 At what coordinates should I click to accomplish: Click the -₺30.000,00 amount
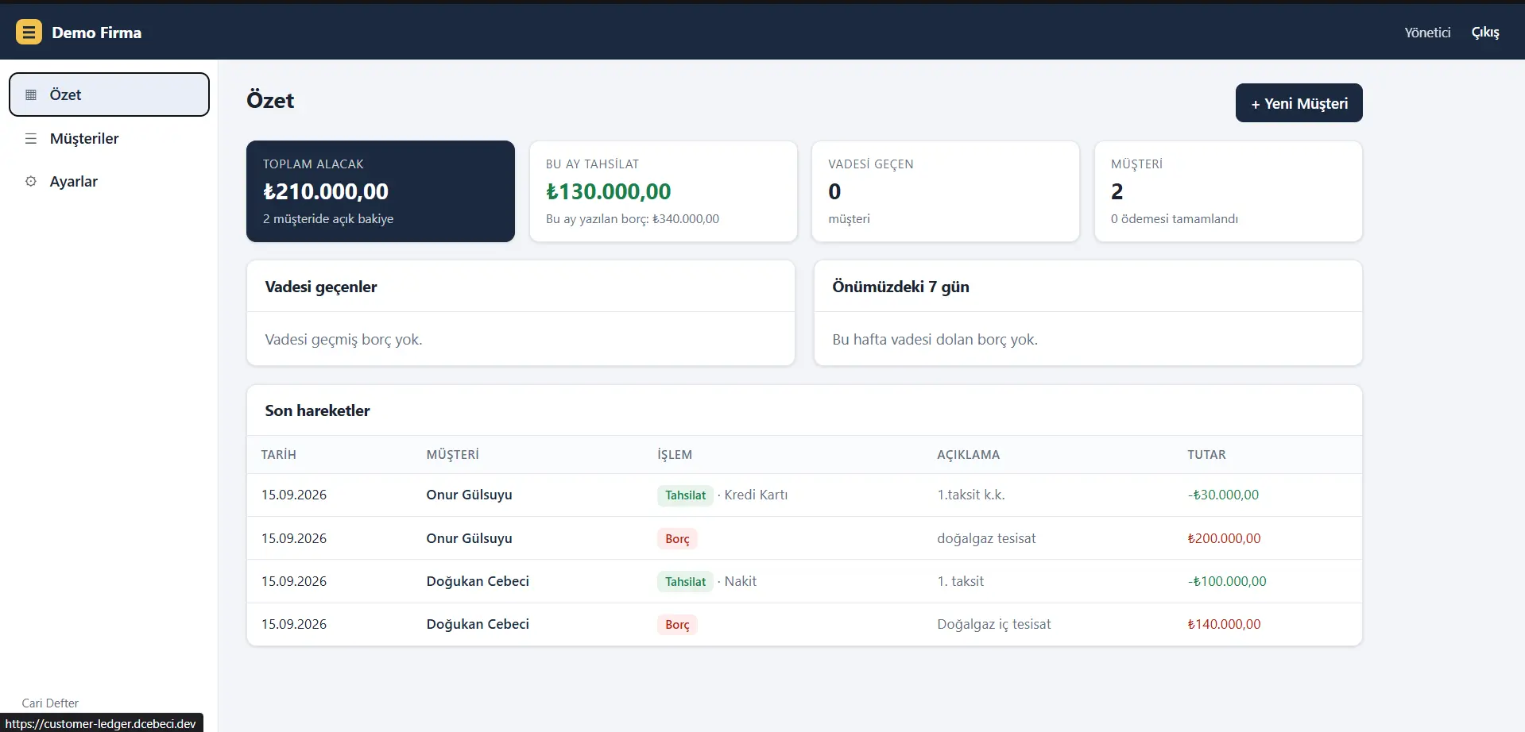coord(1223,495)
